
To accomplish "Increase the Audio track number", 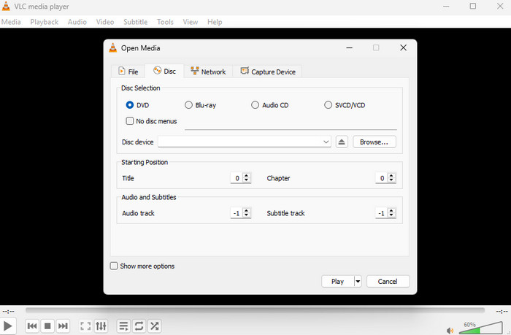I will click(x=247, y=210).
